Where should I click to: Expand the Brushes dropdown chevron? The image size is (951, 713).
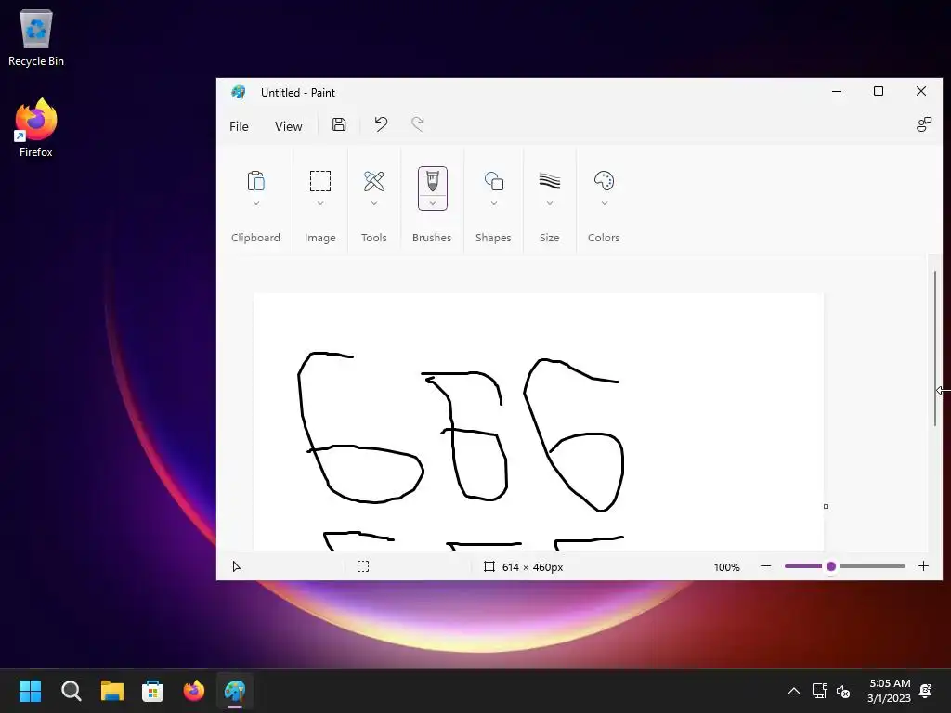433,203
